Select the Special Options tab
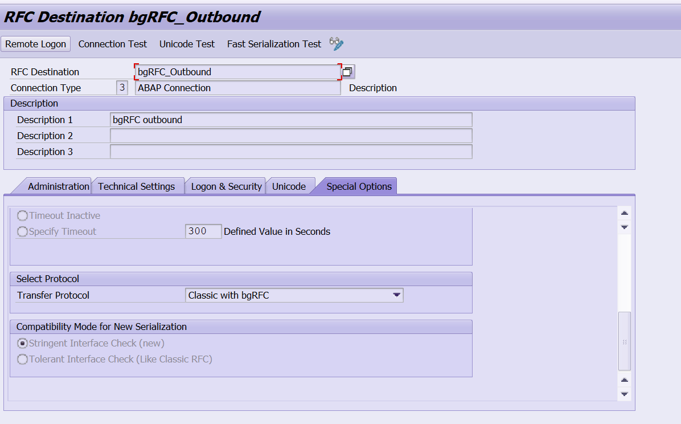Viewport: 681px width, 424px height. pyautogui.click(x=358, y=186)
